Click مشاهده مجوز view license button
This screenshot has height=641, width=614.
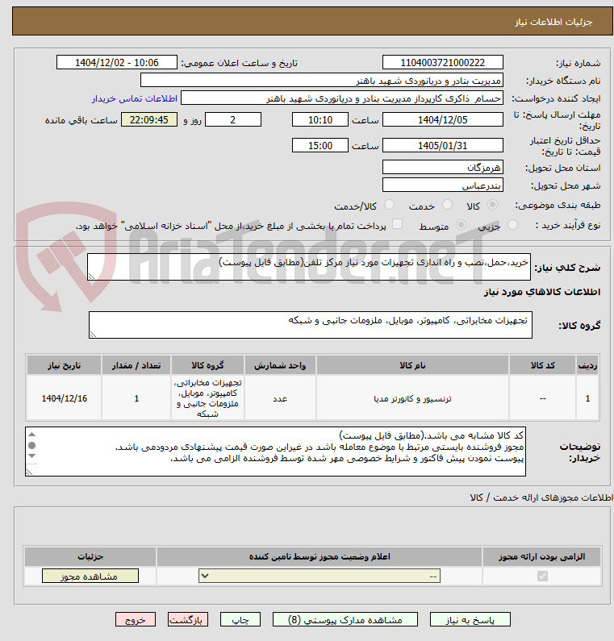coord(90,576)
